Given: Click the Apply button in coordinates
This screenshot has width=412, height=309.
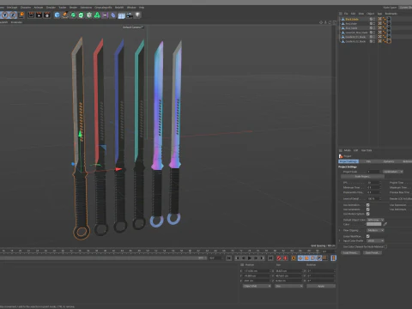Looking at the screenshot, I should (x=321, y=286).
